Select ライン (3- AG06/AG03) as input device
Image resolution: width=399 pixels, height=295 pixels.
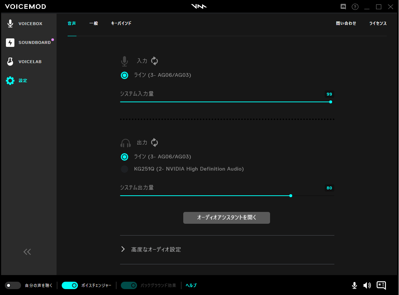[125, 75]
